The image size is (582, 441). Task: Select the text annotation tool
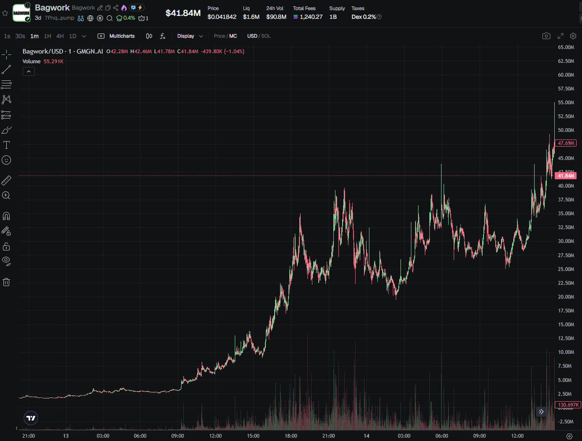6,144
